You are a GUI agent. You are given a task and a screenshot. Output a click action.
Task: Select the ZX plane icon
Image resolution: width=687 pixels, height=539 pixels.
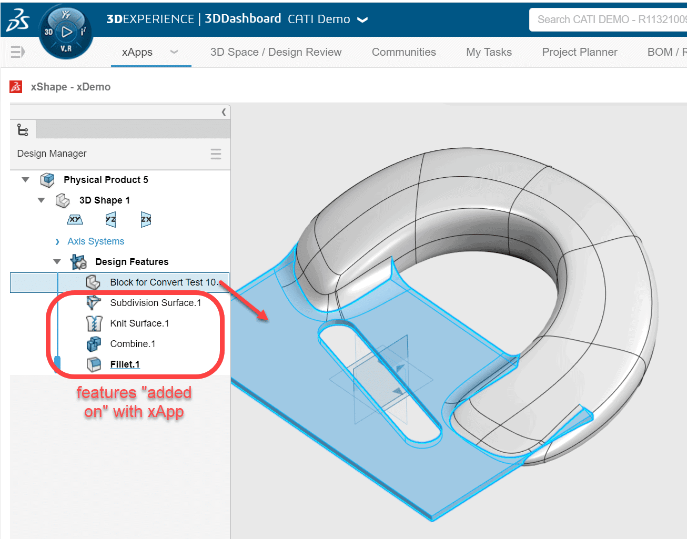(146, 219)
